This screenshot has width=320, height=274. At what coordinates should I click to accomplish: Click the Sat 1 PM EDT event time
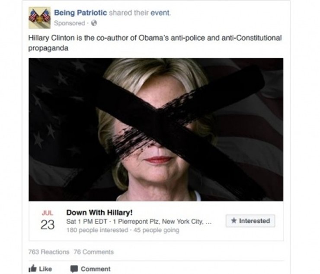87,221
